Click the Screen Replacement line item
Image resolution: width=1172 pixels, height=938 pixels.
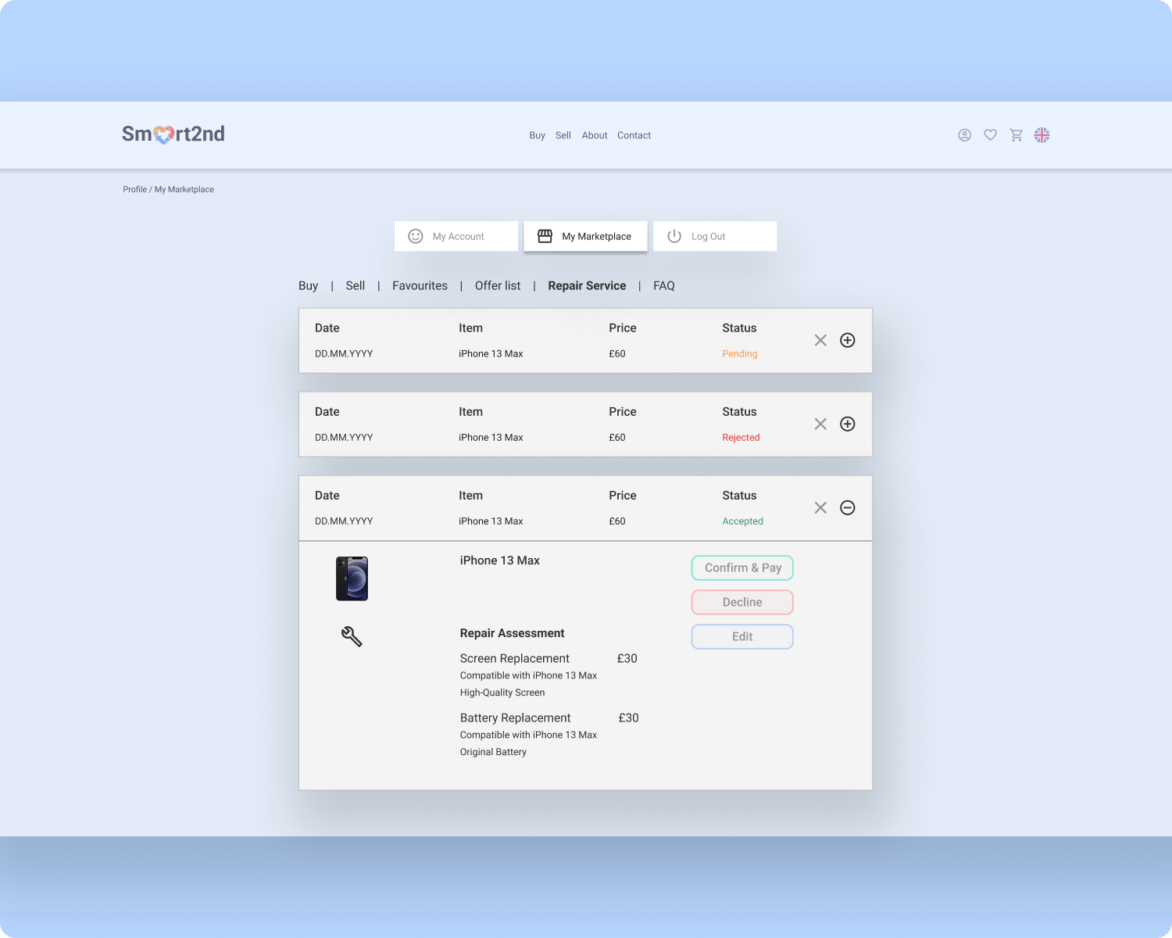coord(515,658)
